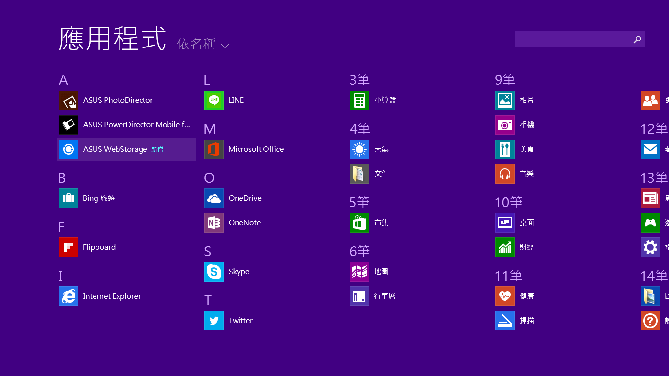The height and width of the screenshot is (376, 669).
Task: Launch the LINE app icon
Action: [x=214, y=100]
